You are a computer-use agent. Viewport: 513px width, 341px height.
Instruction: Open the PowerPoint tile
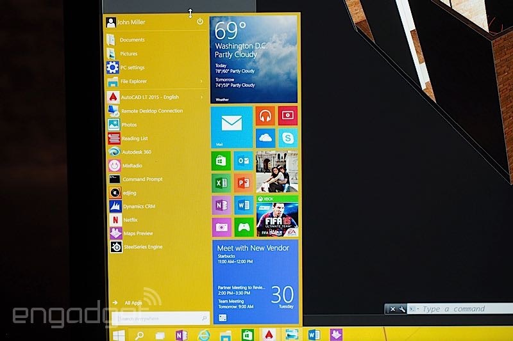(244, 183)
